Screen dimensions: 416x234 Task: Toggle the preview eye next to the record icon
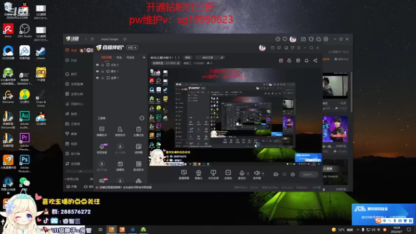click(x=284, y=174)
